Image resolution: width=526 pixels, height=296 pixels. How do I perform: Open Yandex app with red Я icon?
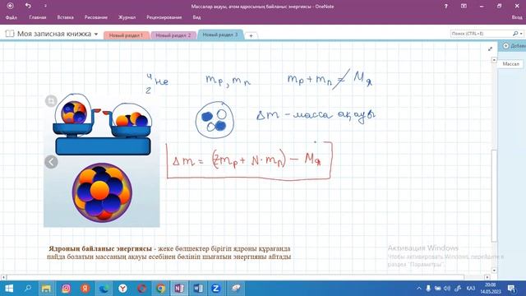[x=85, y=289]
